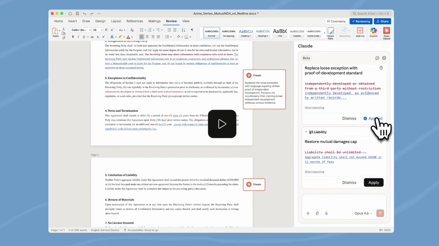439x246 pixels.
Task: Start a new chat in the Claude panel
Action: [x=377, y=58]
